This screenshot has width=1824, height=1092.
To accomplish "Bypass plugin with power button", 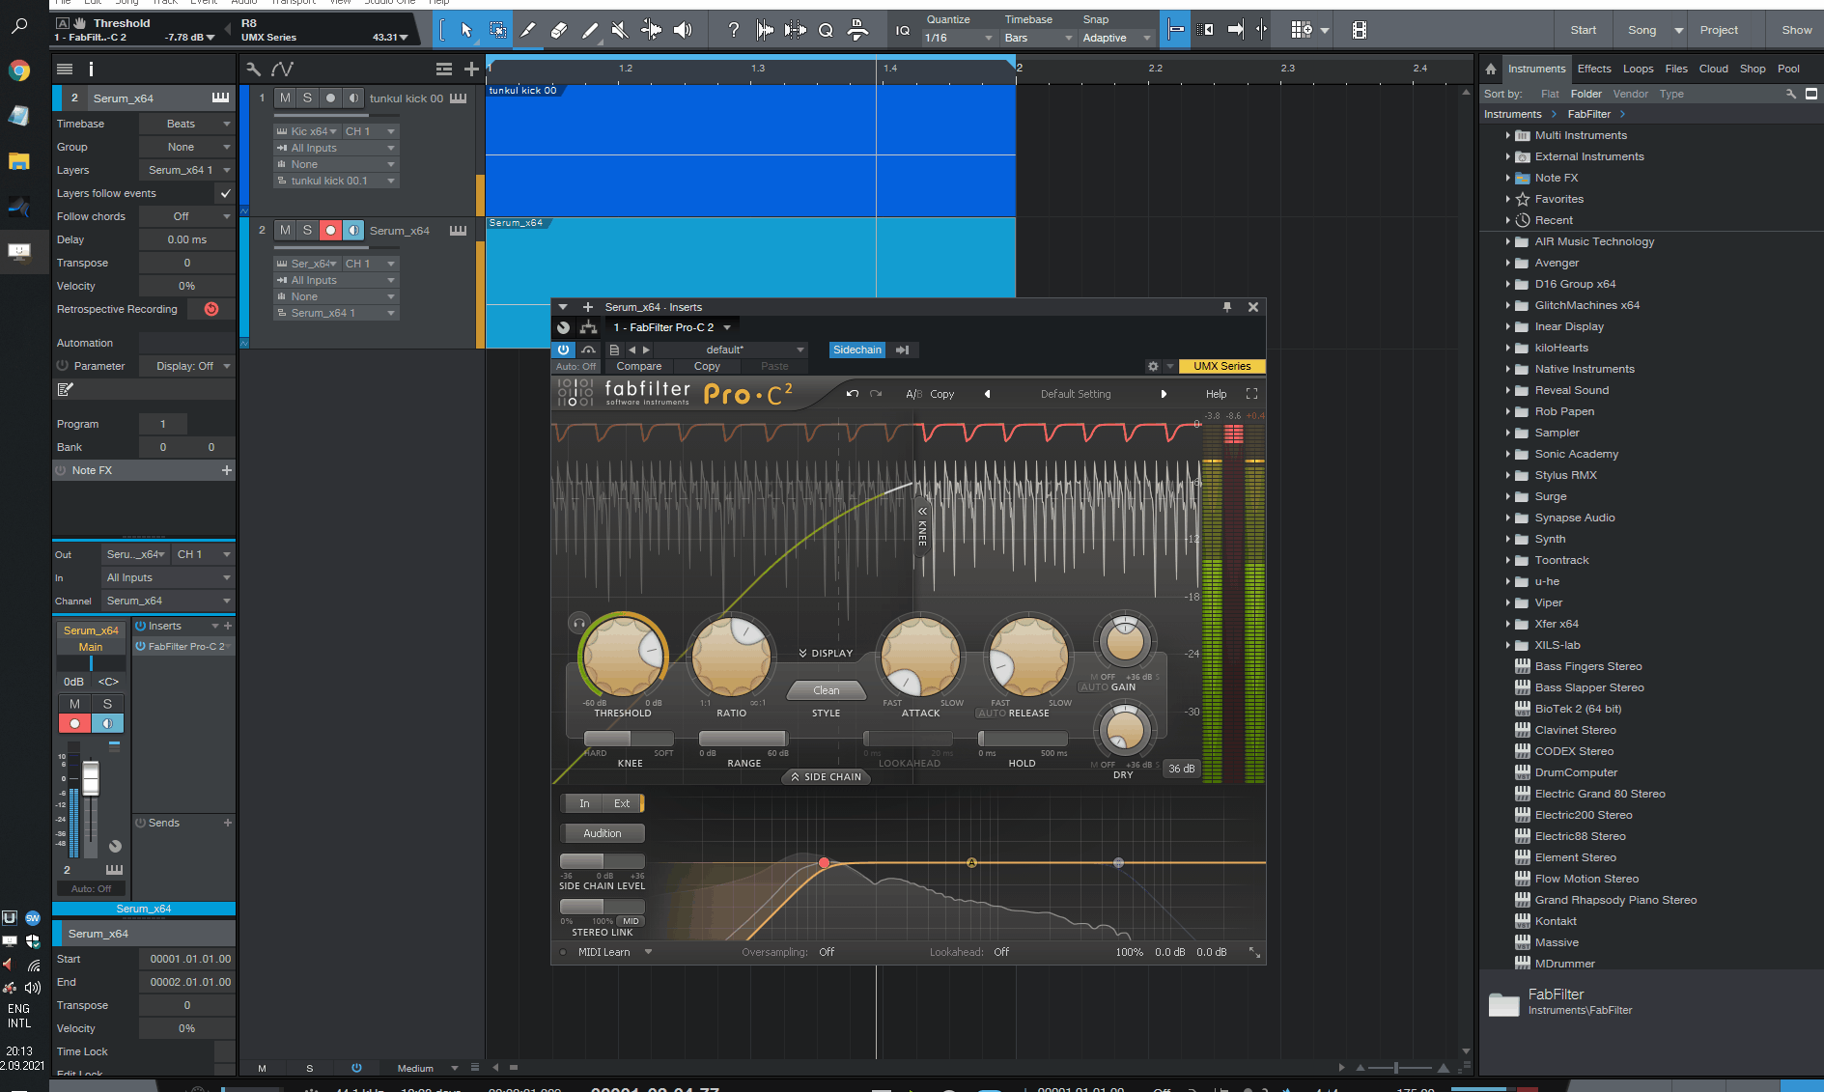I will coord(564,350).
